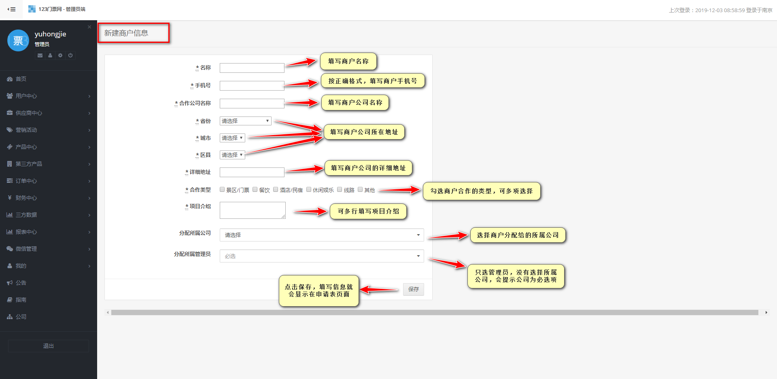
Task: Open the 公司 menu label
Action: point(21,317)
